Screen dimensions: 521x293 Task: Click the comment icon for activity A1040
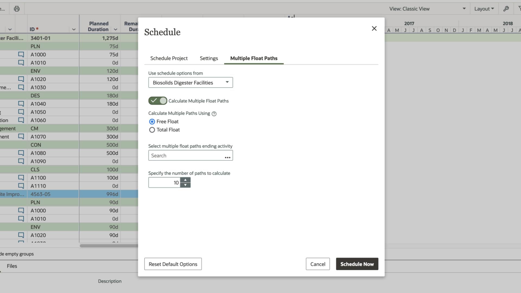tap(21, 104)
